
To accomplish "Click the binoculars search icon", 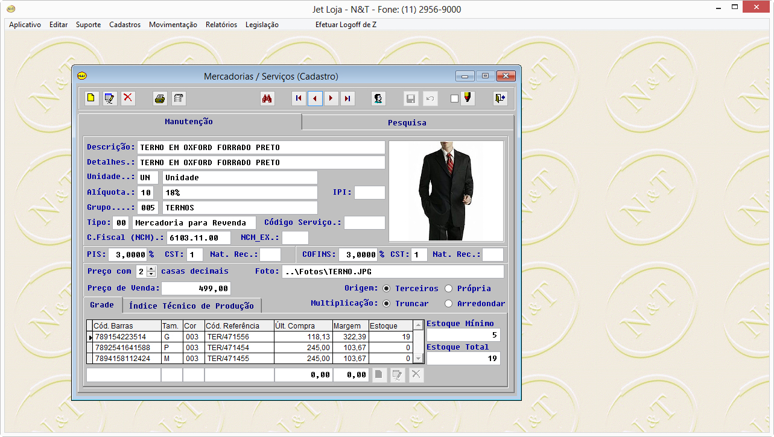I will click(x=267, y=98).
